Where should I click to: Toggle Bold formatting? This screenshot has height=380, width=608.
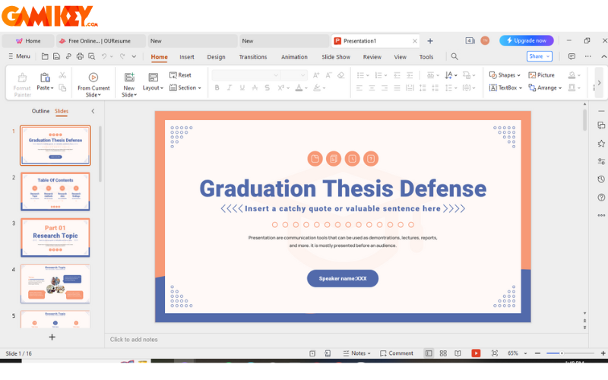pyautogui.click(x=217, y=88)
